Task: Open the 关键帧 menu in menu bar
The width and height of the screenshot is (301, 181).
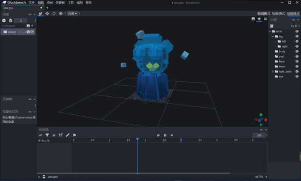Action: point(60,2)
